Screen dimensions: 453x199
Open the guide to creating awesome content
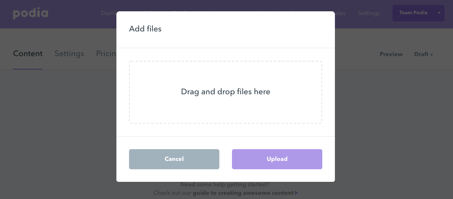243,193
